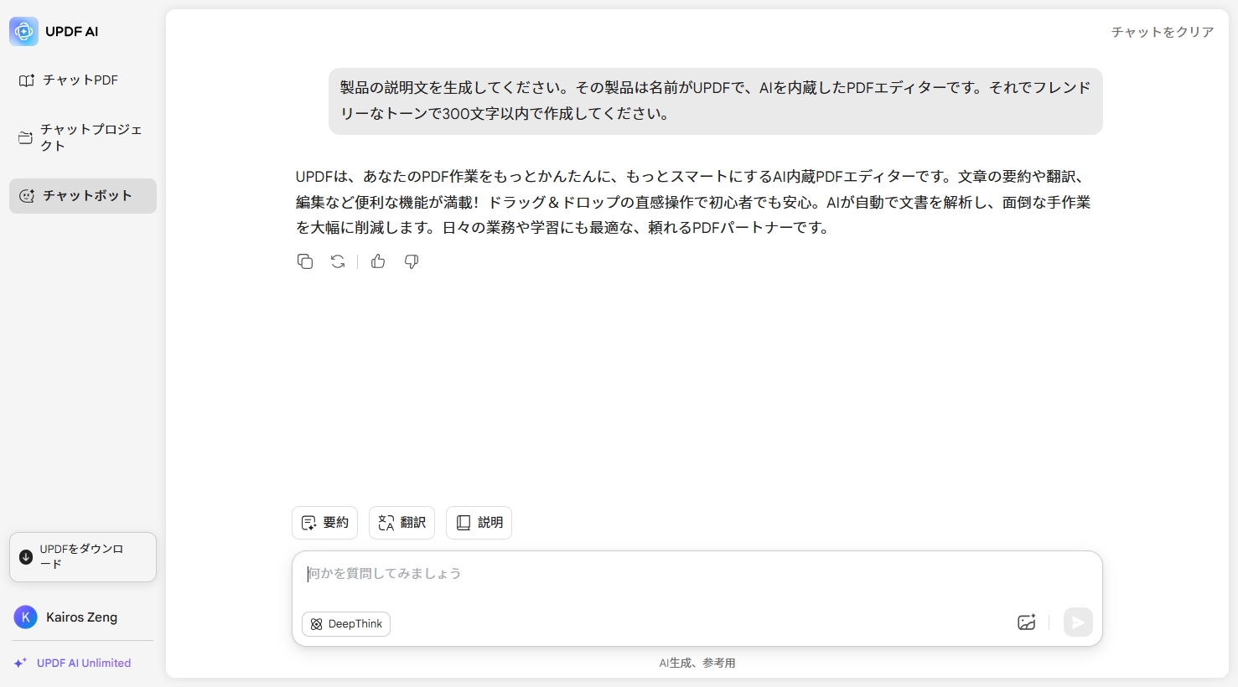
Task: Send the message with arrow button
Action: click(x=1078, y=622)
